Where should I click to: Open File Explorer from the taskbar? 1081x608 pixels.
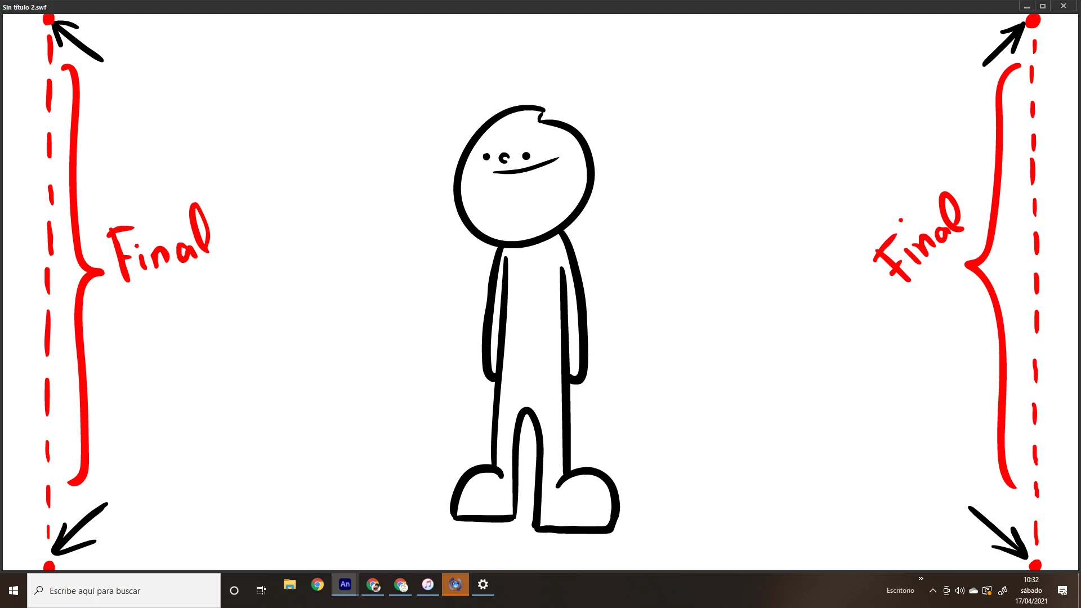click(290, 585)
